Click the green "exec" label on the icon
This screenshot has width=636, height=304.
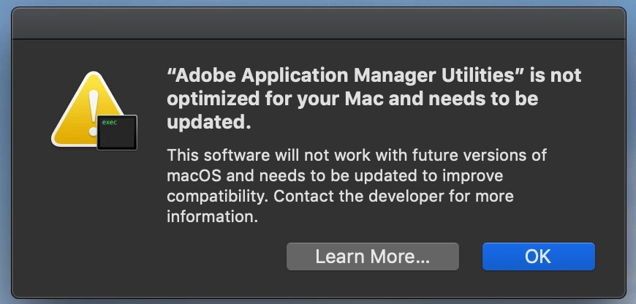pos(109,123)
